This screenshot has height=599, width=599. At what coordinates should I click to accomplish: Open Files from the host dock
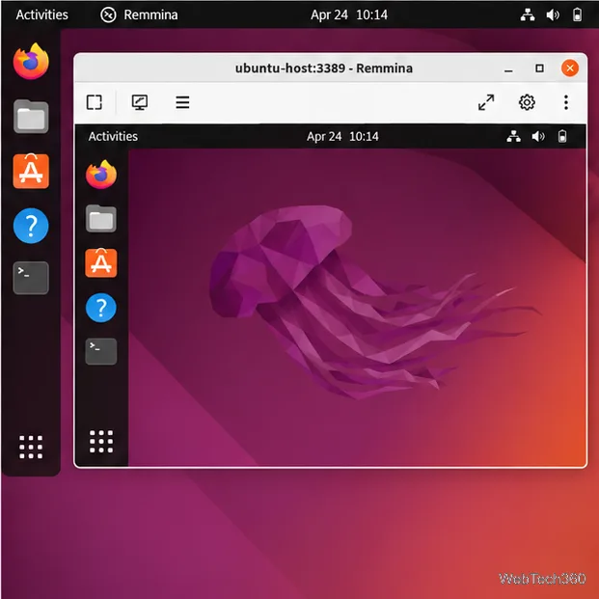pos(31,116)
